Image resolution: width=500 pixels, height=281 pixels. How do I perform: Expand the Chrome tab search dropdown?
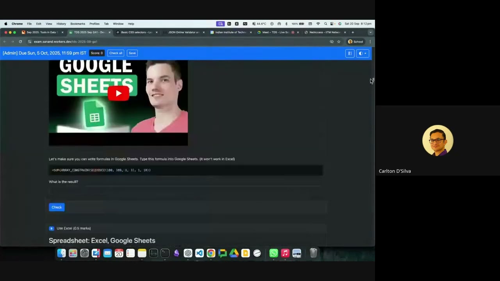(x=370, y=32)
